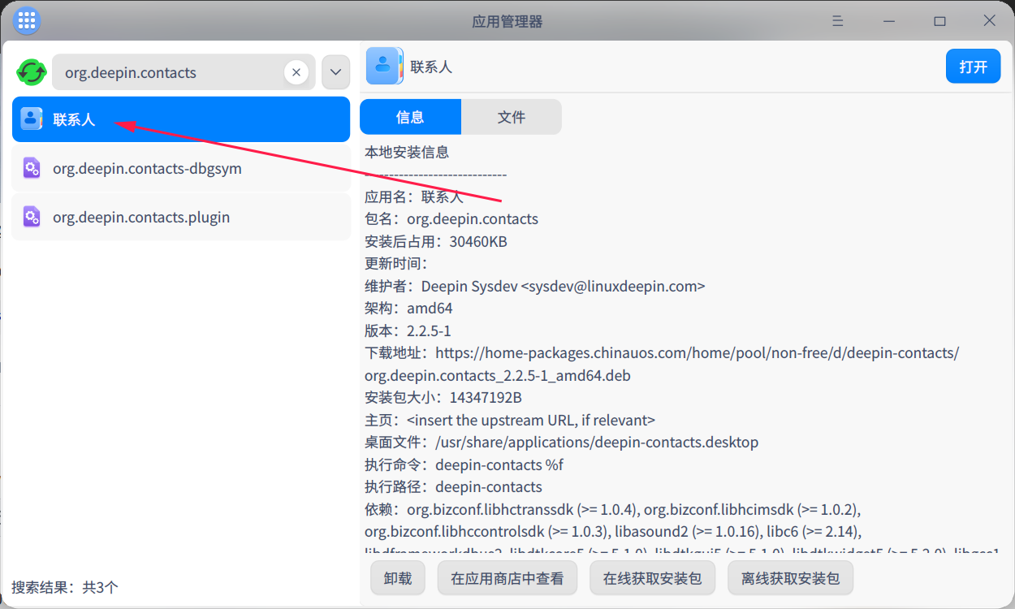Click the 卸载 button to uninstall

[x=397, y=577]
